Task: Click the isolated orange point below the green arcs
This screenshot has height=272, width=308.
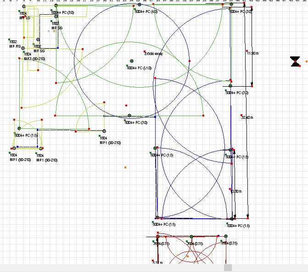Action: [x=125, y=167]
